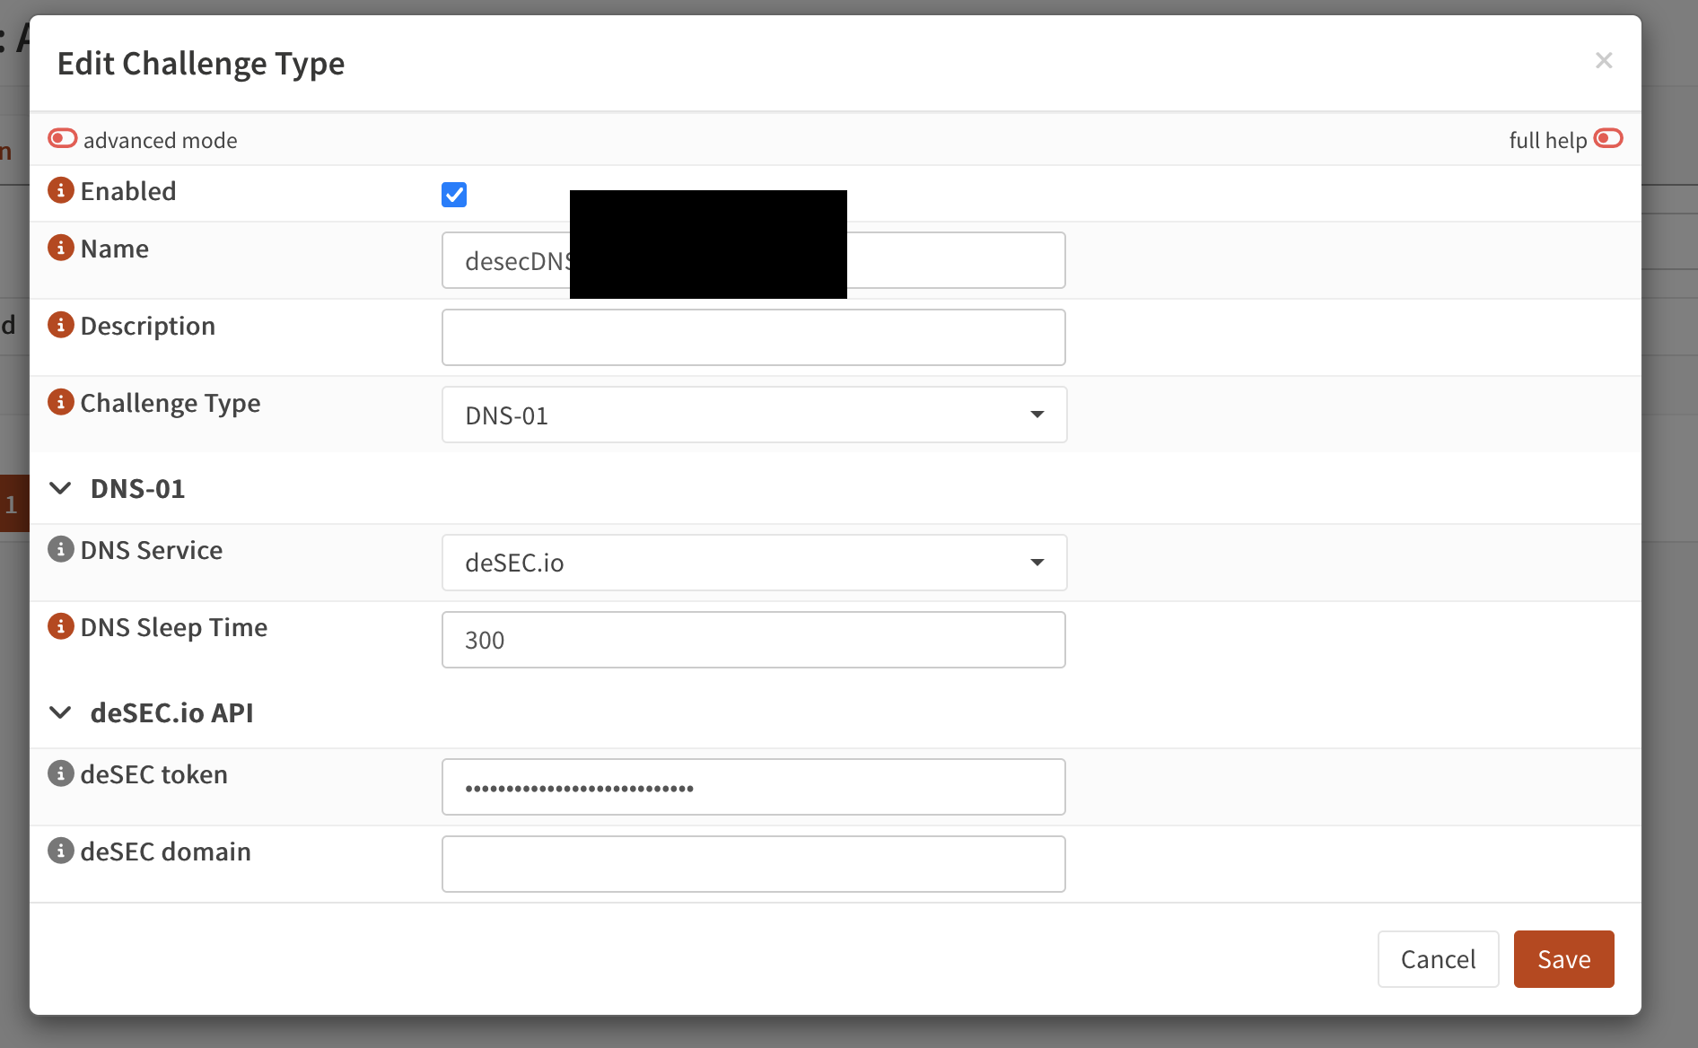Show help for deSEC token
The width and height of the screenshot is (1698, 1048).
(x=60, y=773)
